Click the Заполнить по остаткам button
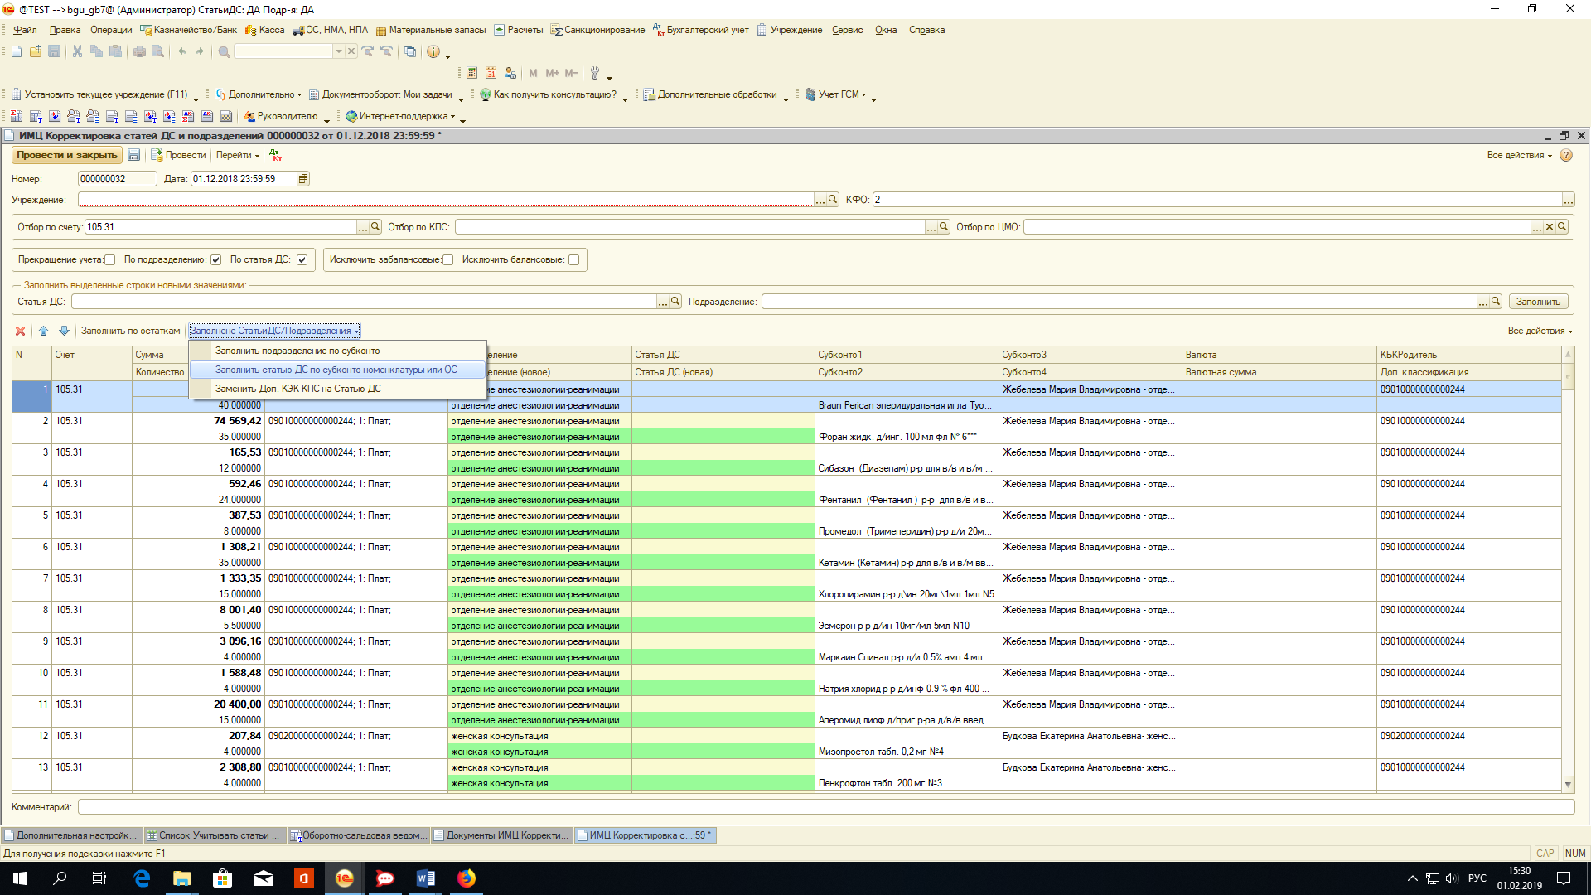 coord(130,331)
